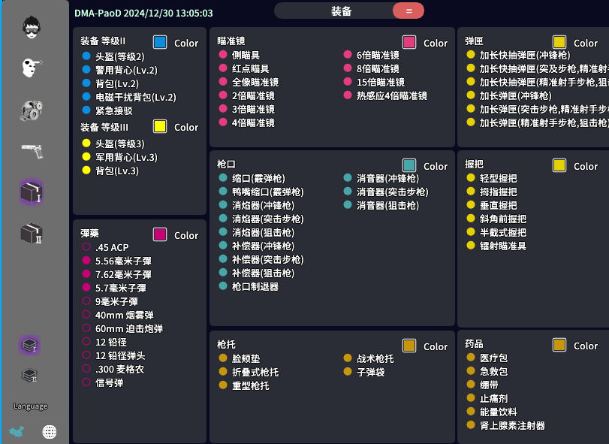Click the Language label

click(30, 406)
